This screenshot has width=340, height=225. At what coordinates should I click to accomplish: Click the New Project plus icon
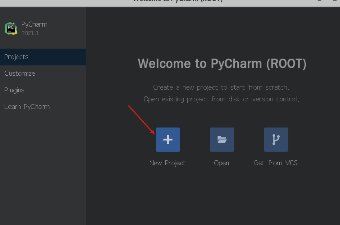click(168, 140)
